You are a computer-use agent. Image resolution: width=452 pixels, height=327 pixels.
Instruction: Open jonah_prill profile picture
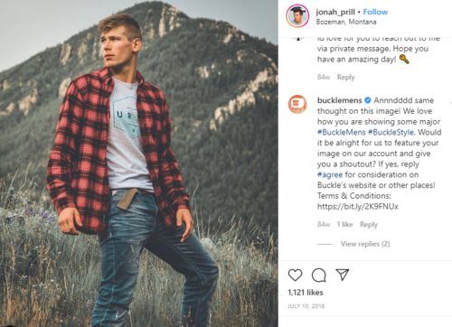[297, 16]
